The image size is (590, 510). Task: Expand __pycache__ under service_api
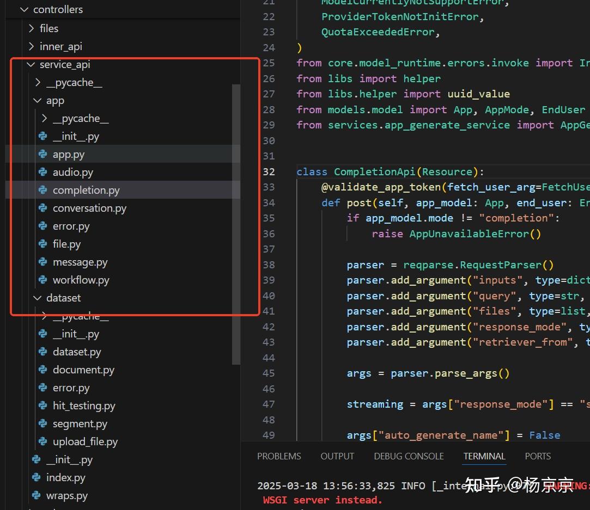38,82
